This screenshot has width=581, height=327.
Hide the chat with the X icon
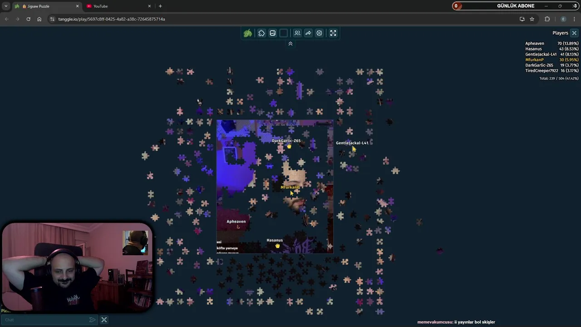[104, 320]
